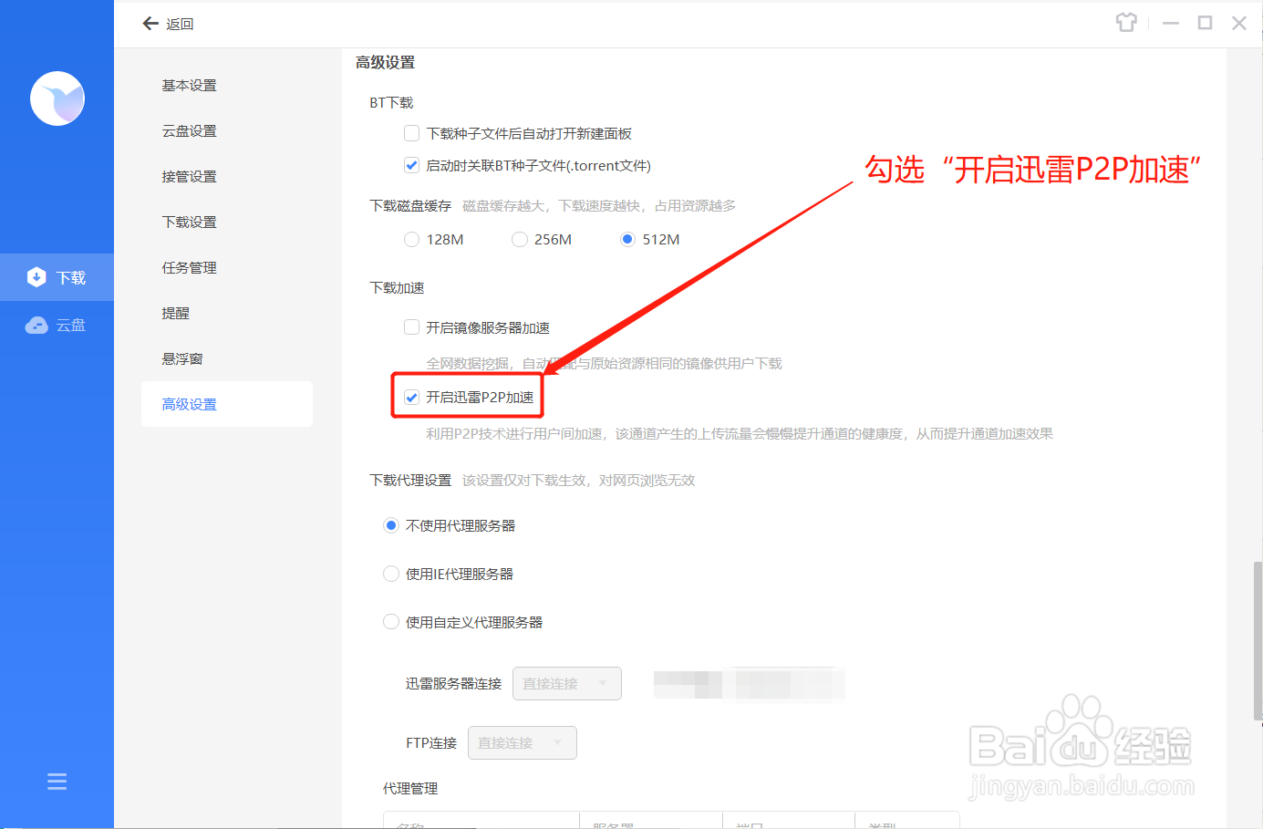Open 云盘设置 settings section
Image resolution: width=1263 pixels, height=829 pixels.
click(190, 130)
